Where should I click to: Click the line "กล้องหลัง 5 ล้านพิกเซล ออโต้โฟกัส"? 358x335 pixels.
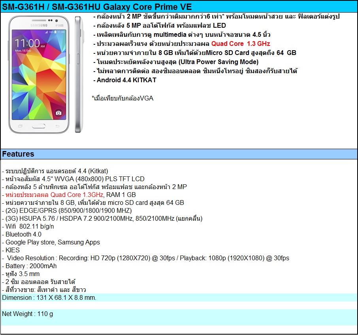click(x=94, y=187)
